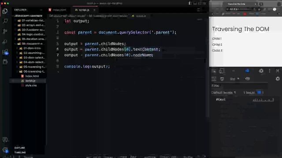Expand the 04-logic-control folder
This screenshot has width=282, height=158.
(x=31, y=34)
